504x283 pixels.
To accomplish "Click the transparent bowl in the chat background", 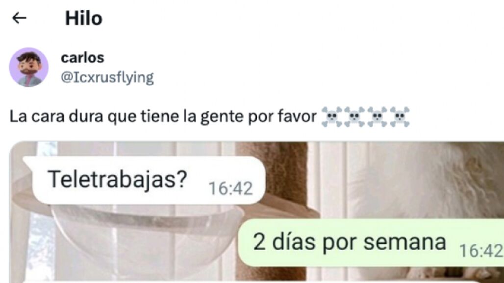I will pos(145,237).
